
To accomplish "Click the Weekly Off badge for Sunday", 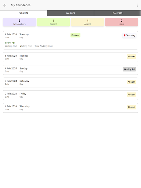I will click(x=129, y=69).
